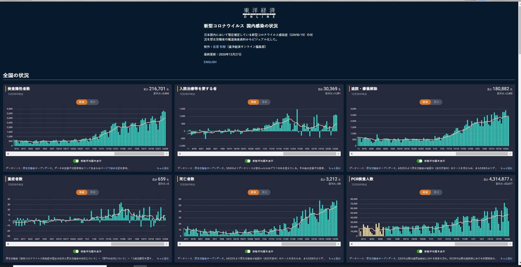Open the ENGLISH version link

coord(210,62)
